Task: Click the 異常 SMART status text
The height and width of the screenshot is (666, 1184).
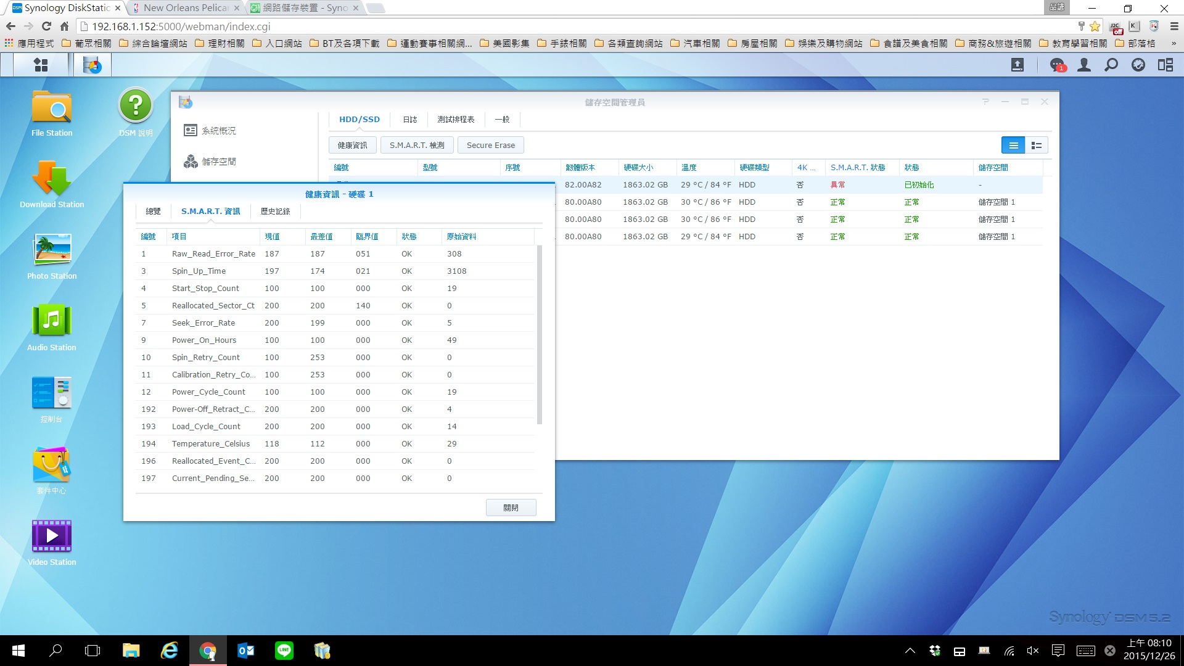Action: tap(837, 185)
